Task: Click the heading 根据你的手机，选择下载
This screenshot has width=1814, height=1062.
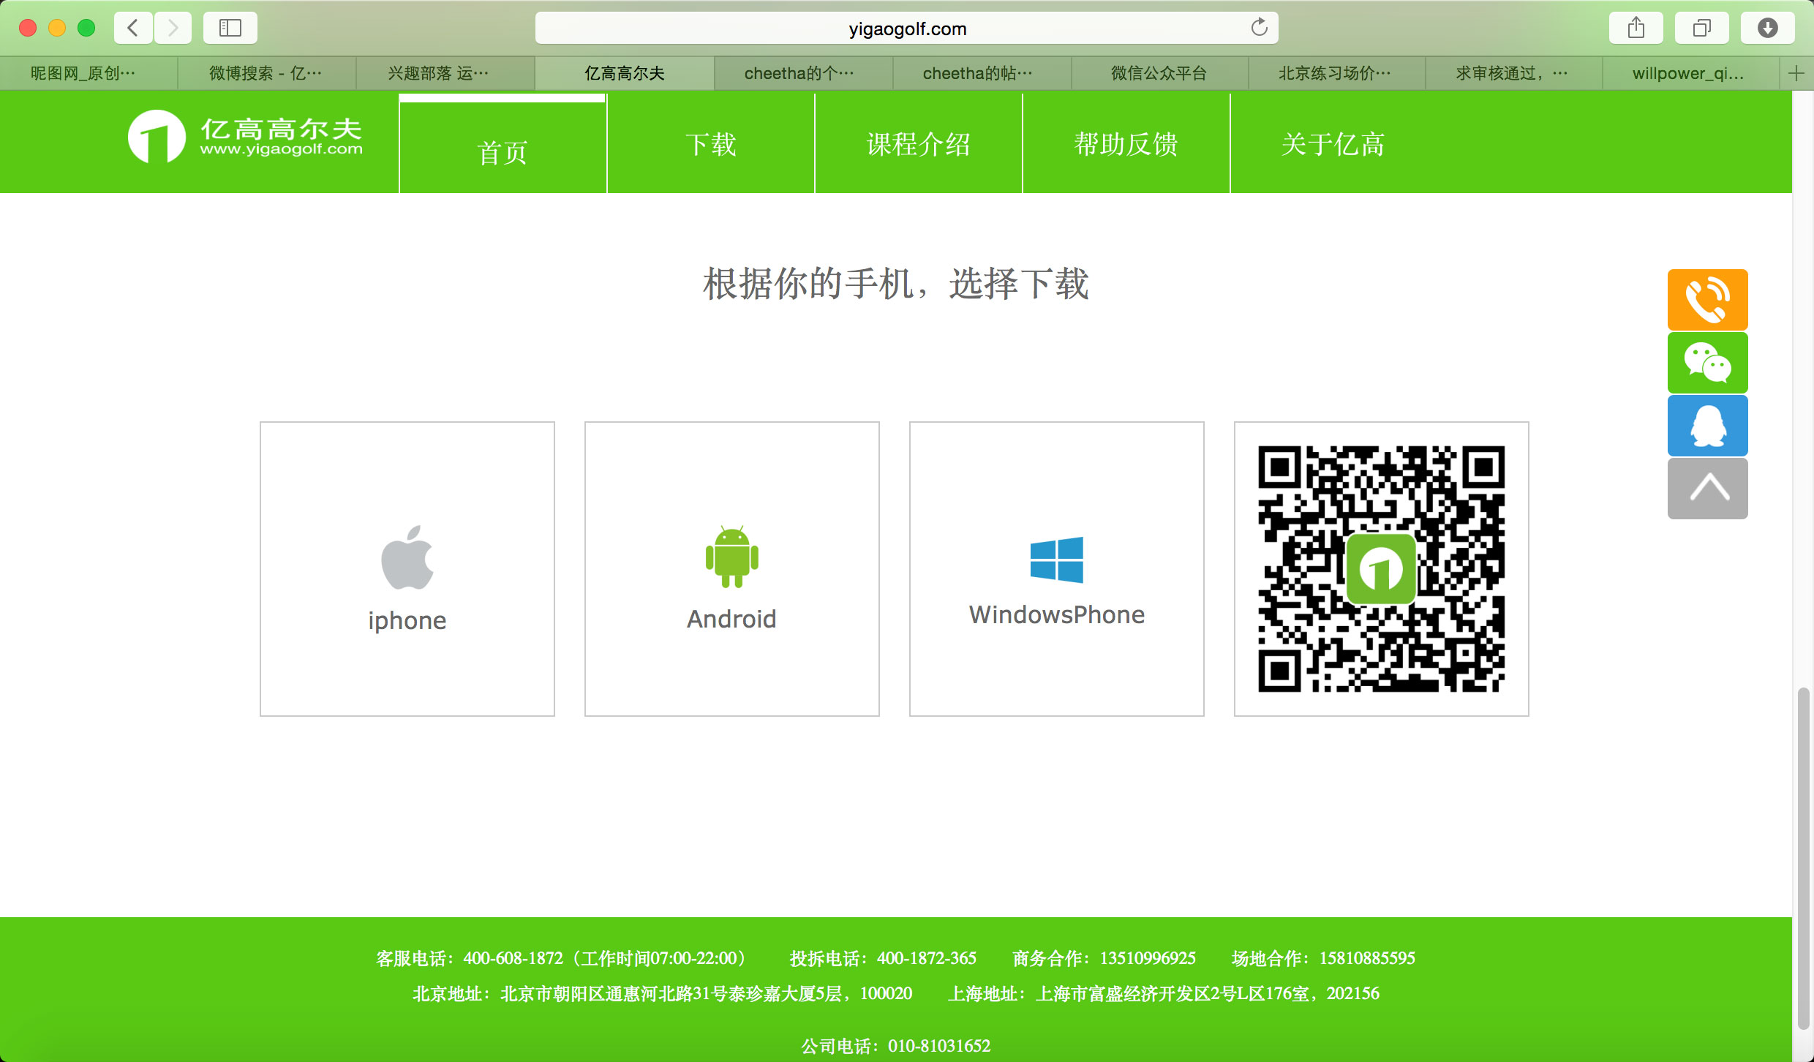Action: 896,284
